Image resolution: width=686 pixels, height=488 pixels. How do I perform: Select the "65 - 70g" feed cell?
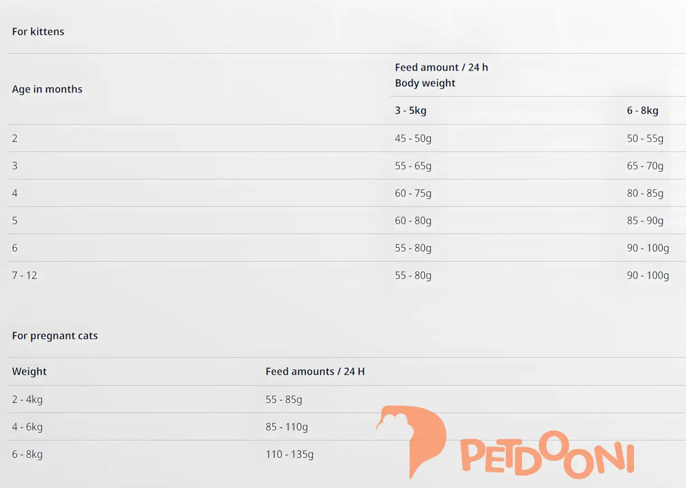click(645, 166)
